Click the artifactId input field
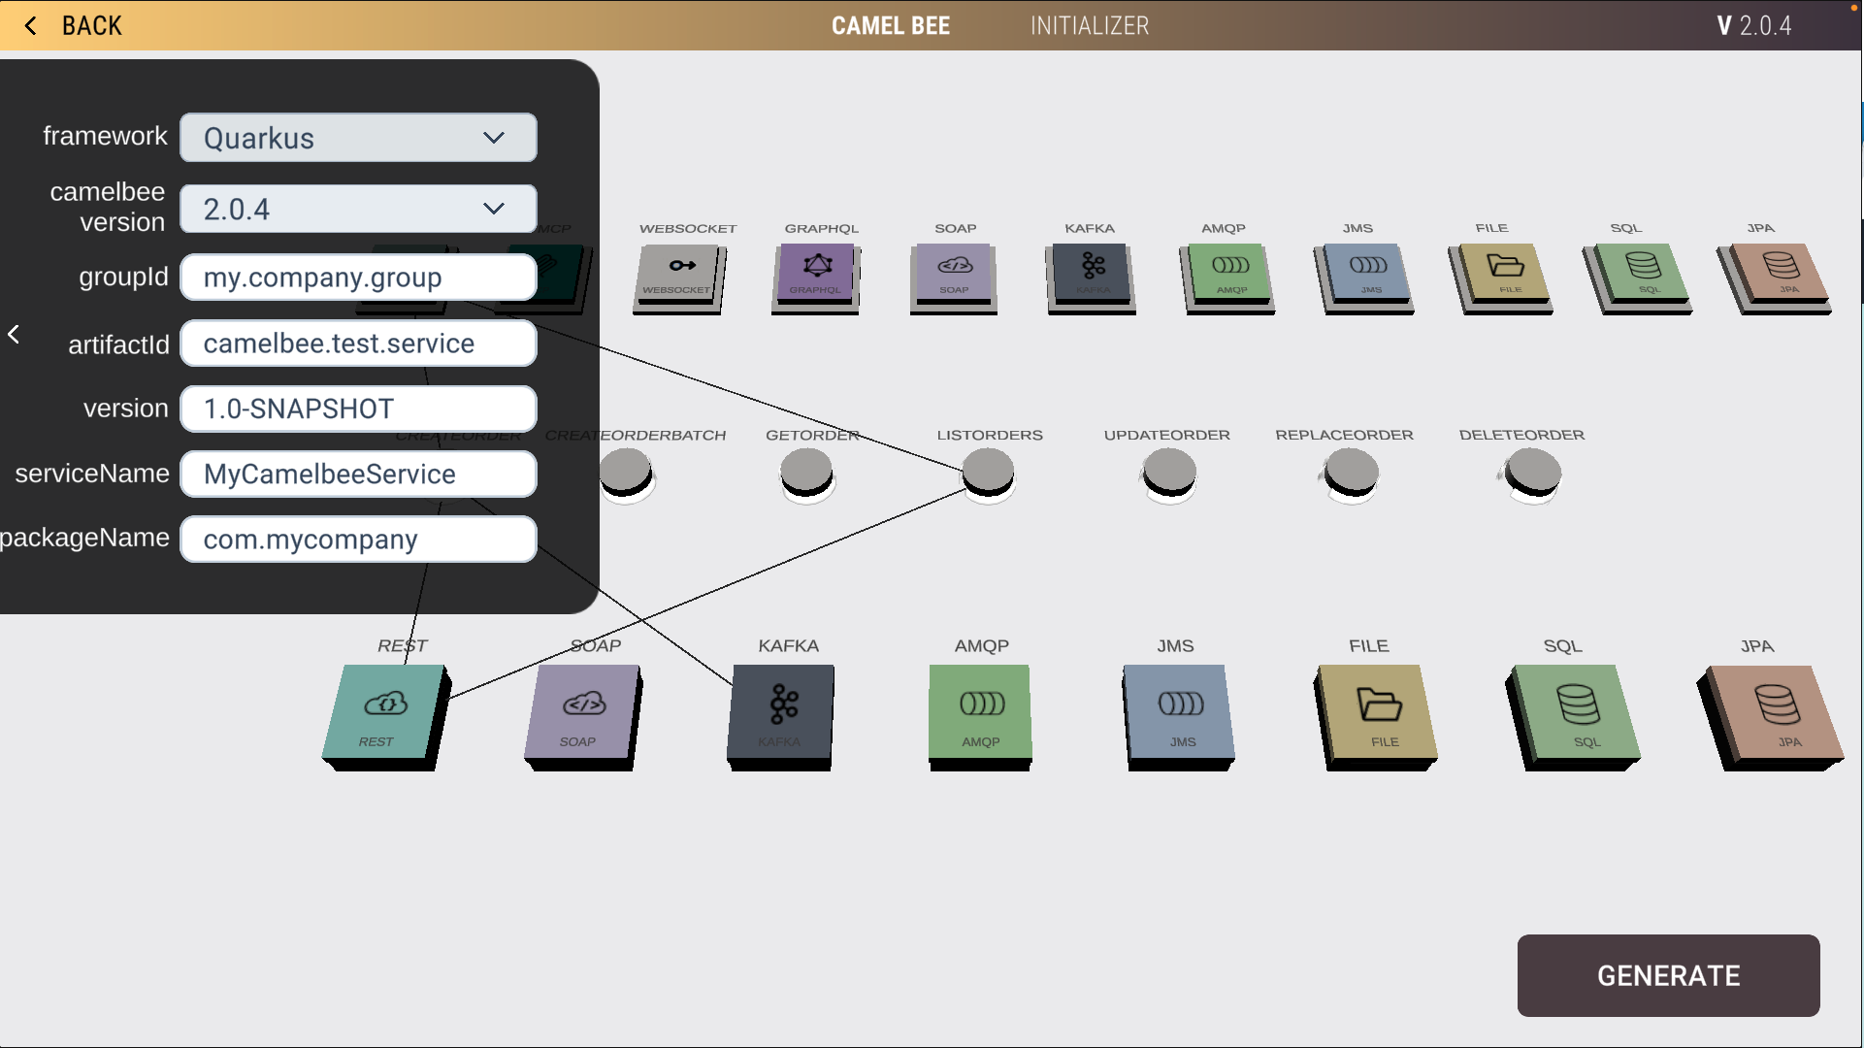 358,344
